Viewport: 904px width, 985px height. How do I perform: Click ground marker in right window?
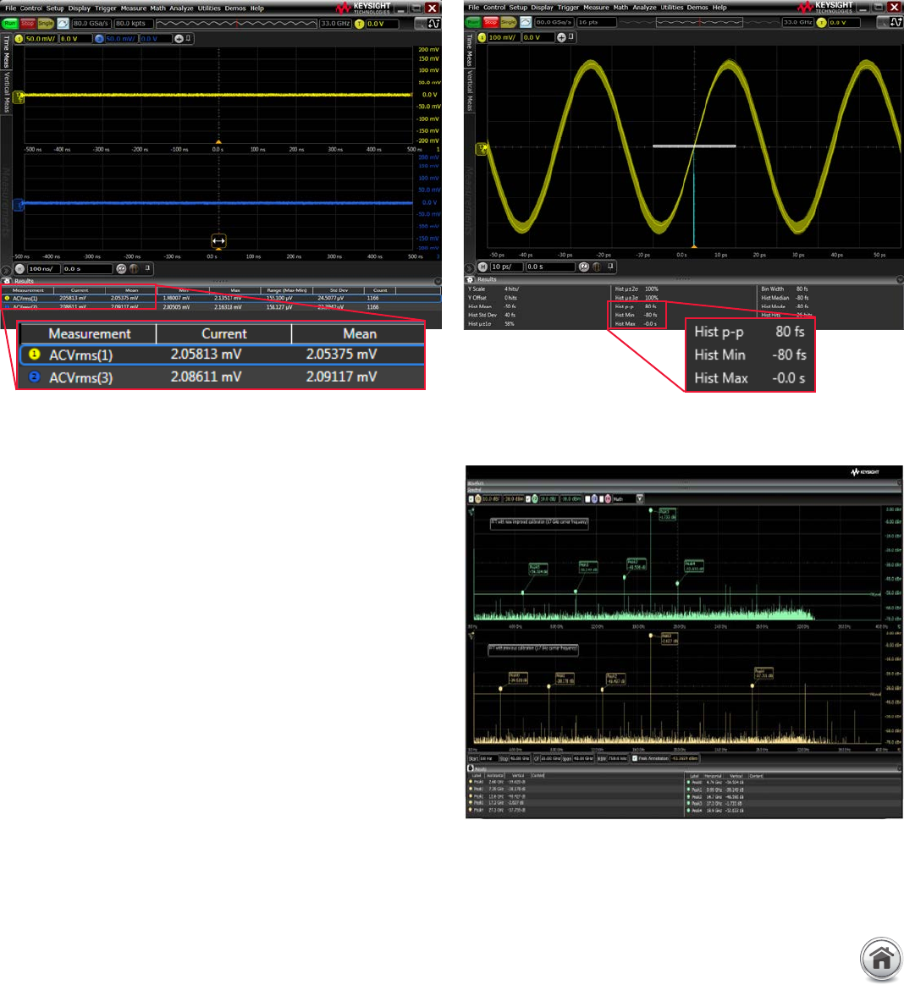coord(482,149)
